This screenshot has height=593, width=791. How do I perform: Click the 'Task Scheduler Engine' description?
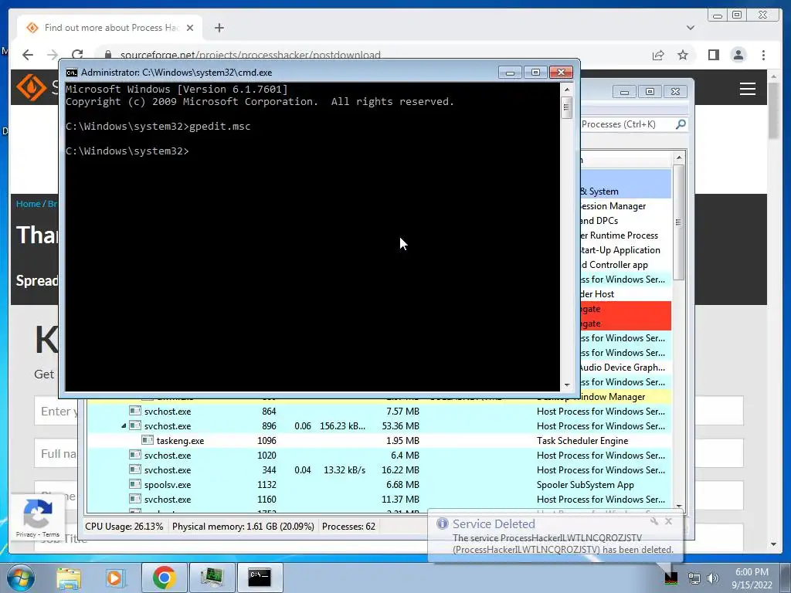point(582,441)
